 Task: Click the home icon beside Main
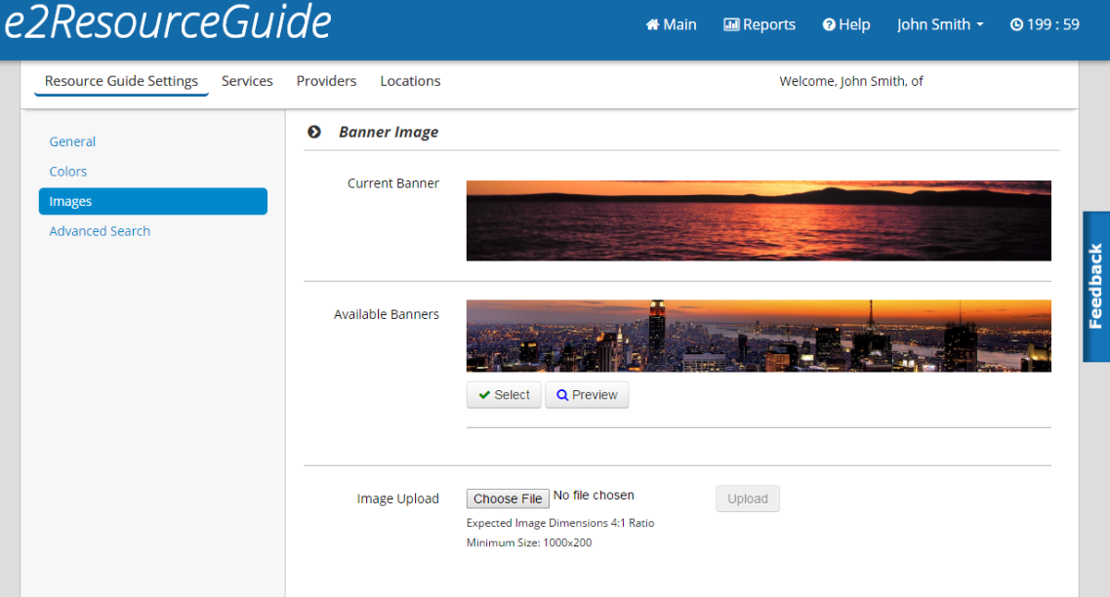tap(652, 25)
